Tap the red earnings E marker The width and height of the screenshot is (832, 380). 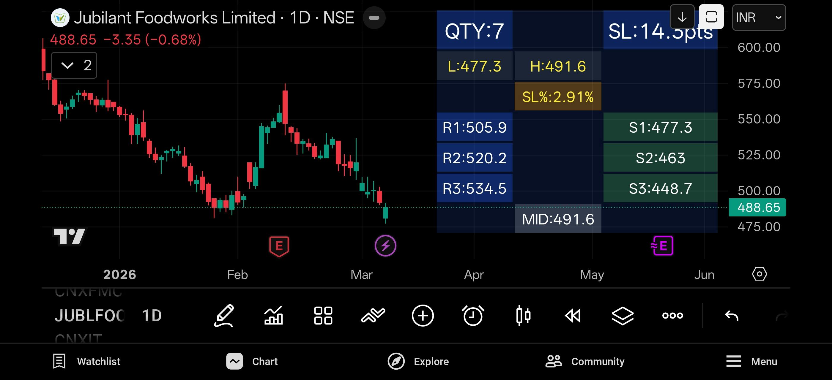coord(279,246)
